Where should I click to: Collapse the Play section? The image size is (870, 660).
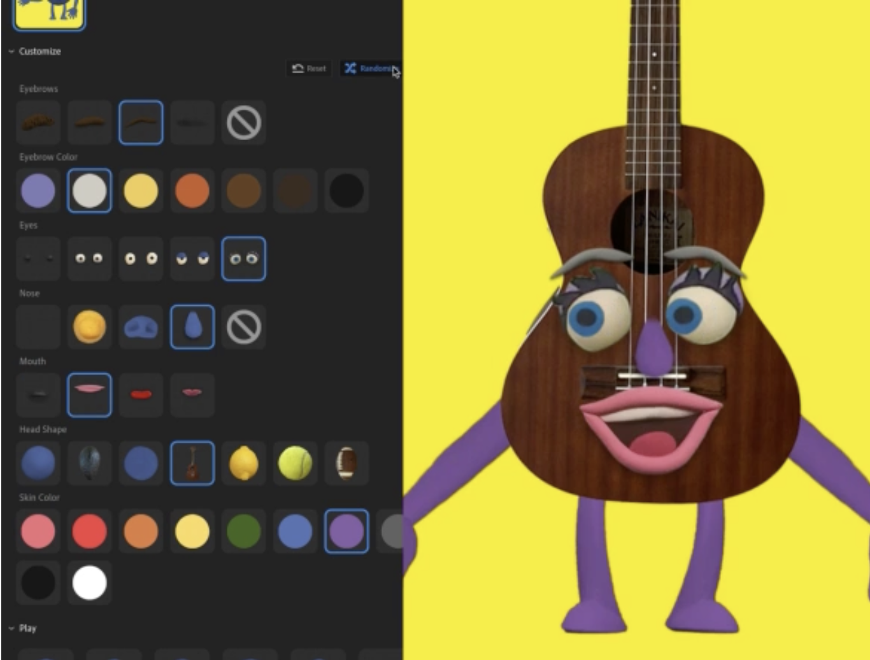[x=11, y=629]
